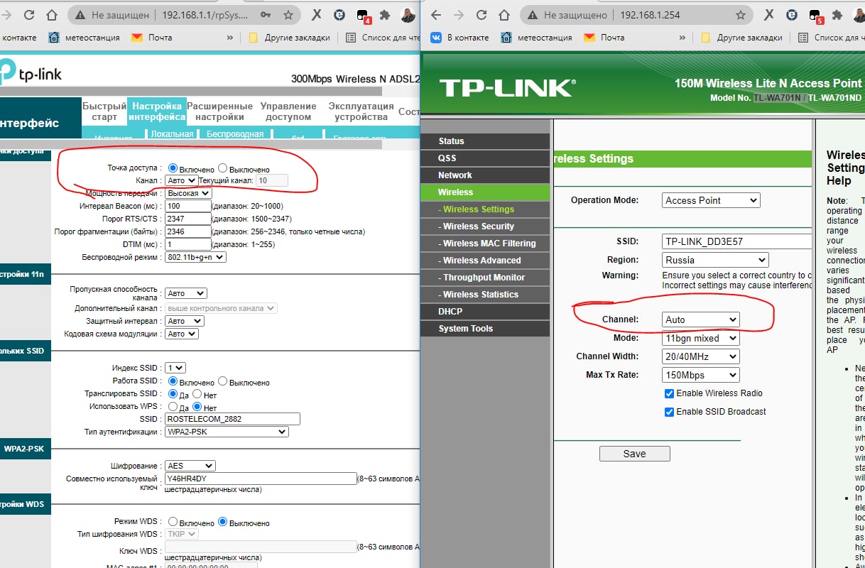Click the TP-LINK logo in right window
Viewport: 865px width, 568px height.
click(x=507, y=87)
